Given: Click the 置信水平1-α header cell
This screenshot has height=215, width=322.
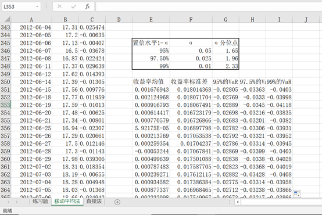Looking at the screenshot, I should coord(151,43).
